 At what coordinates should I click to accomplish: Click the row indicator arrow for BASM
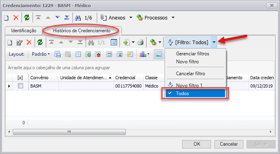[x=9, y=86]
